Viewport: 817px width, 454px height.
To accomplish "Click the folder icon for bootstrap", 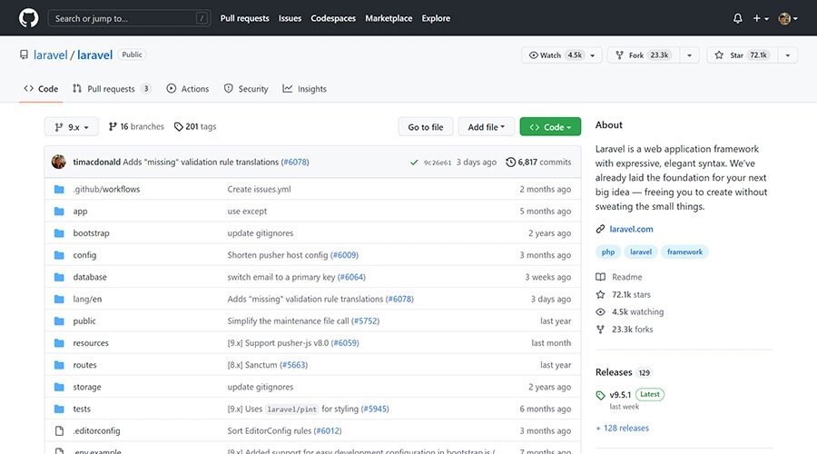I will pyautogui.click(x=59, y=233).
